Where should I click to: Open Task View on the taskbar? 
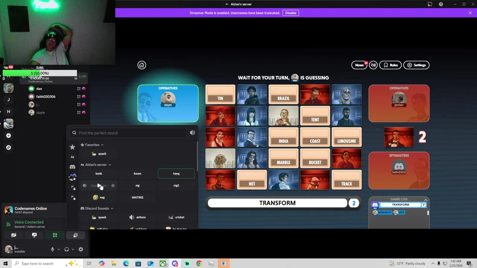tap(89, 264)
